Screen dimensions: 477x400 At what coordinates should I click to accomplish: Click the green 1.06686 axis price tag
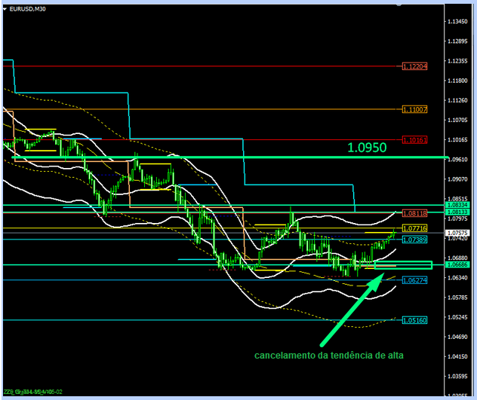(x=458, y=265)
